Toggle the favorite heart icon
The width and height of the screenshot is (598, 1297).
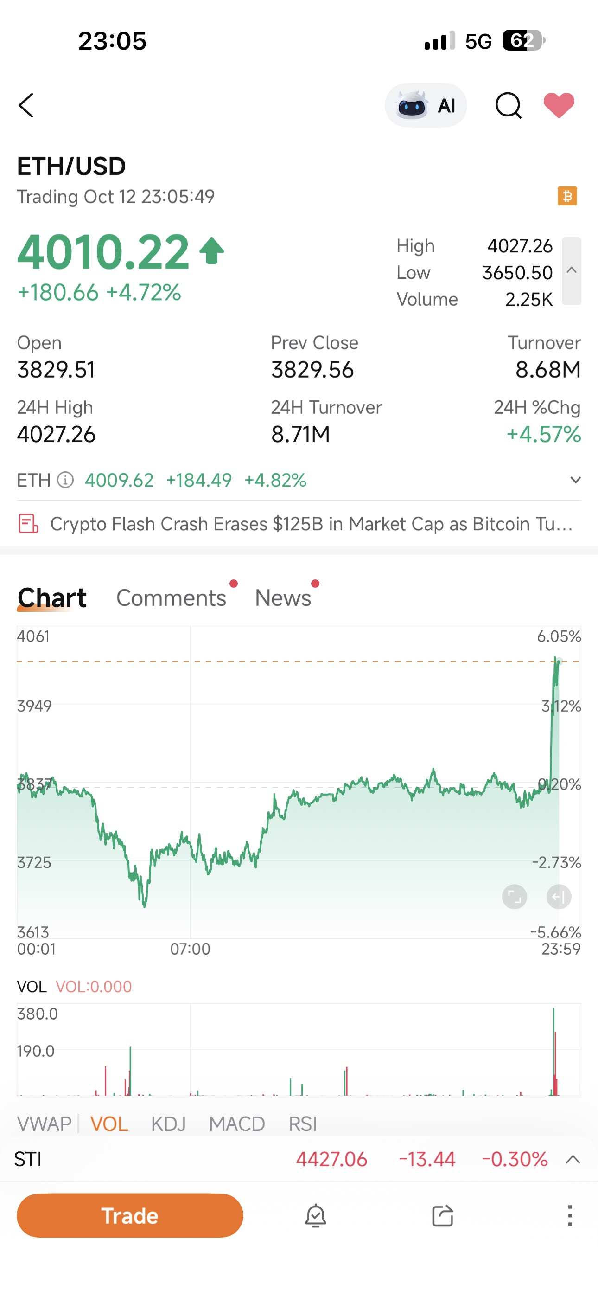pyautogui.click(x=559, y=105)
